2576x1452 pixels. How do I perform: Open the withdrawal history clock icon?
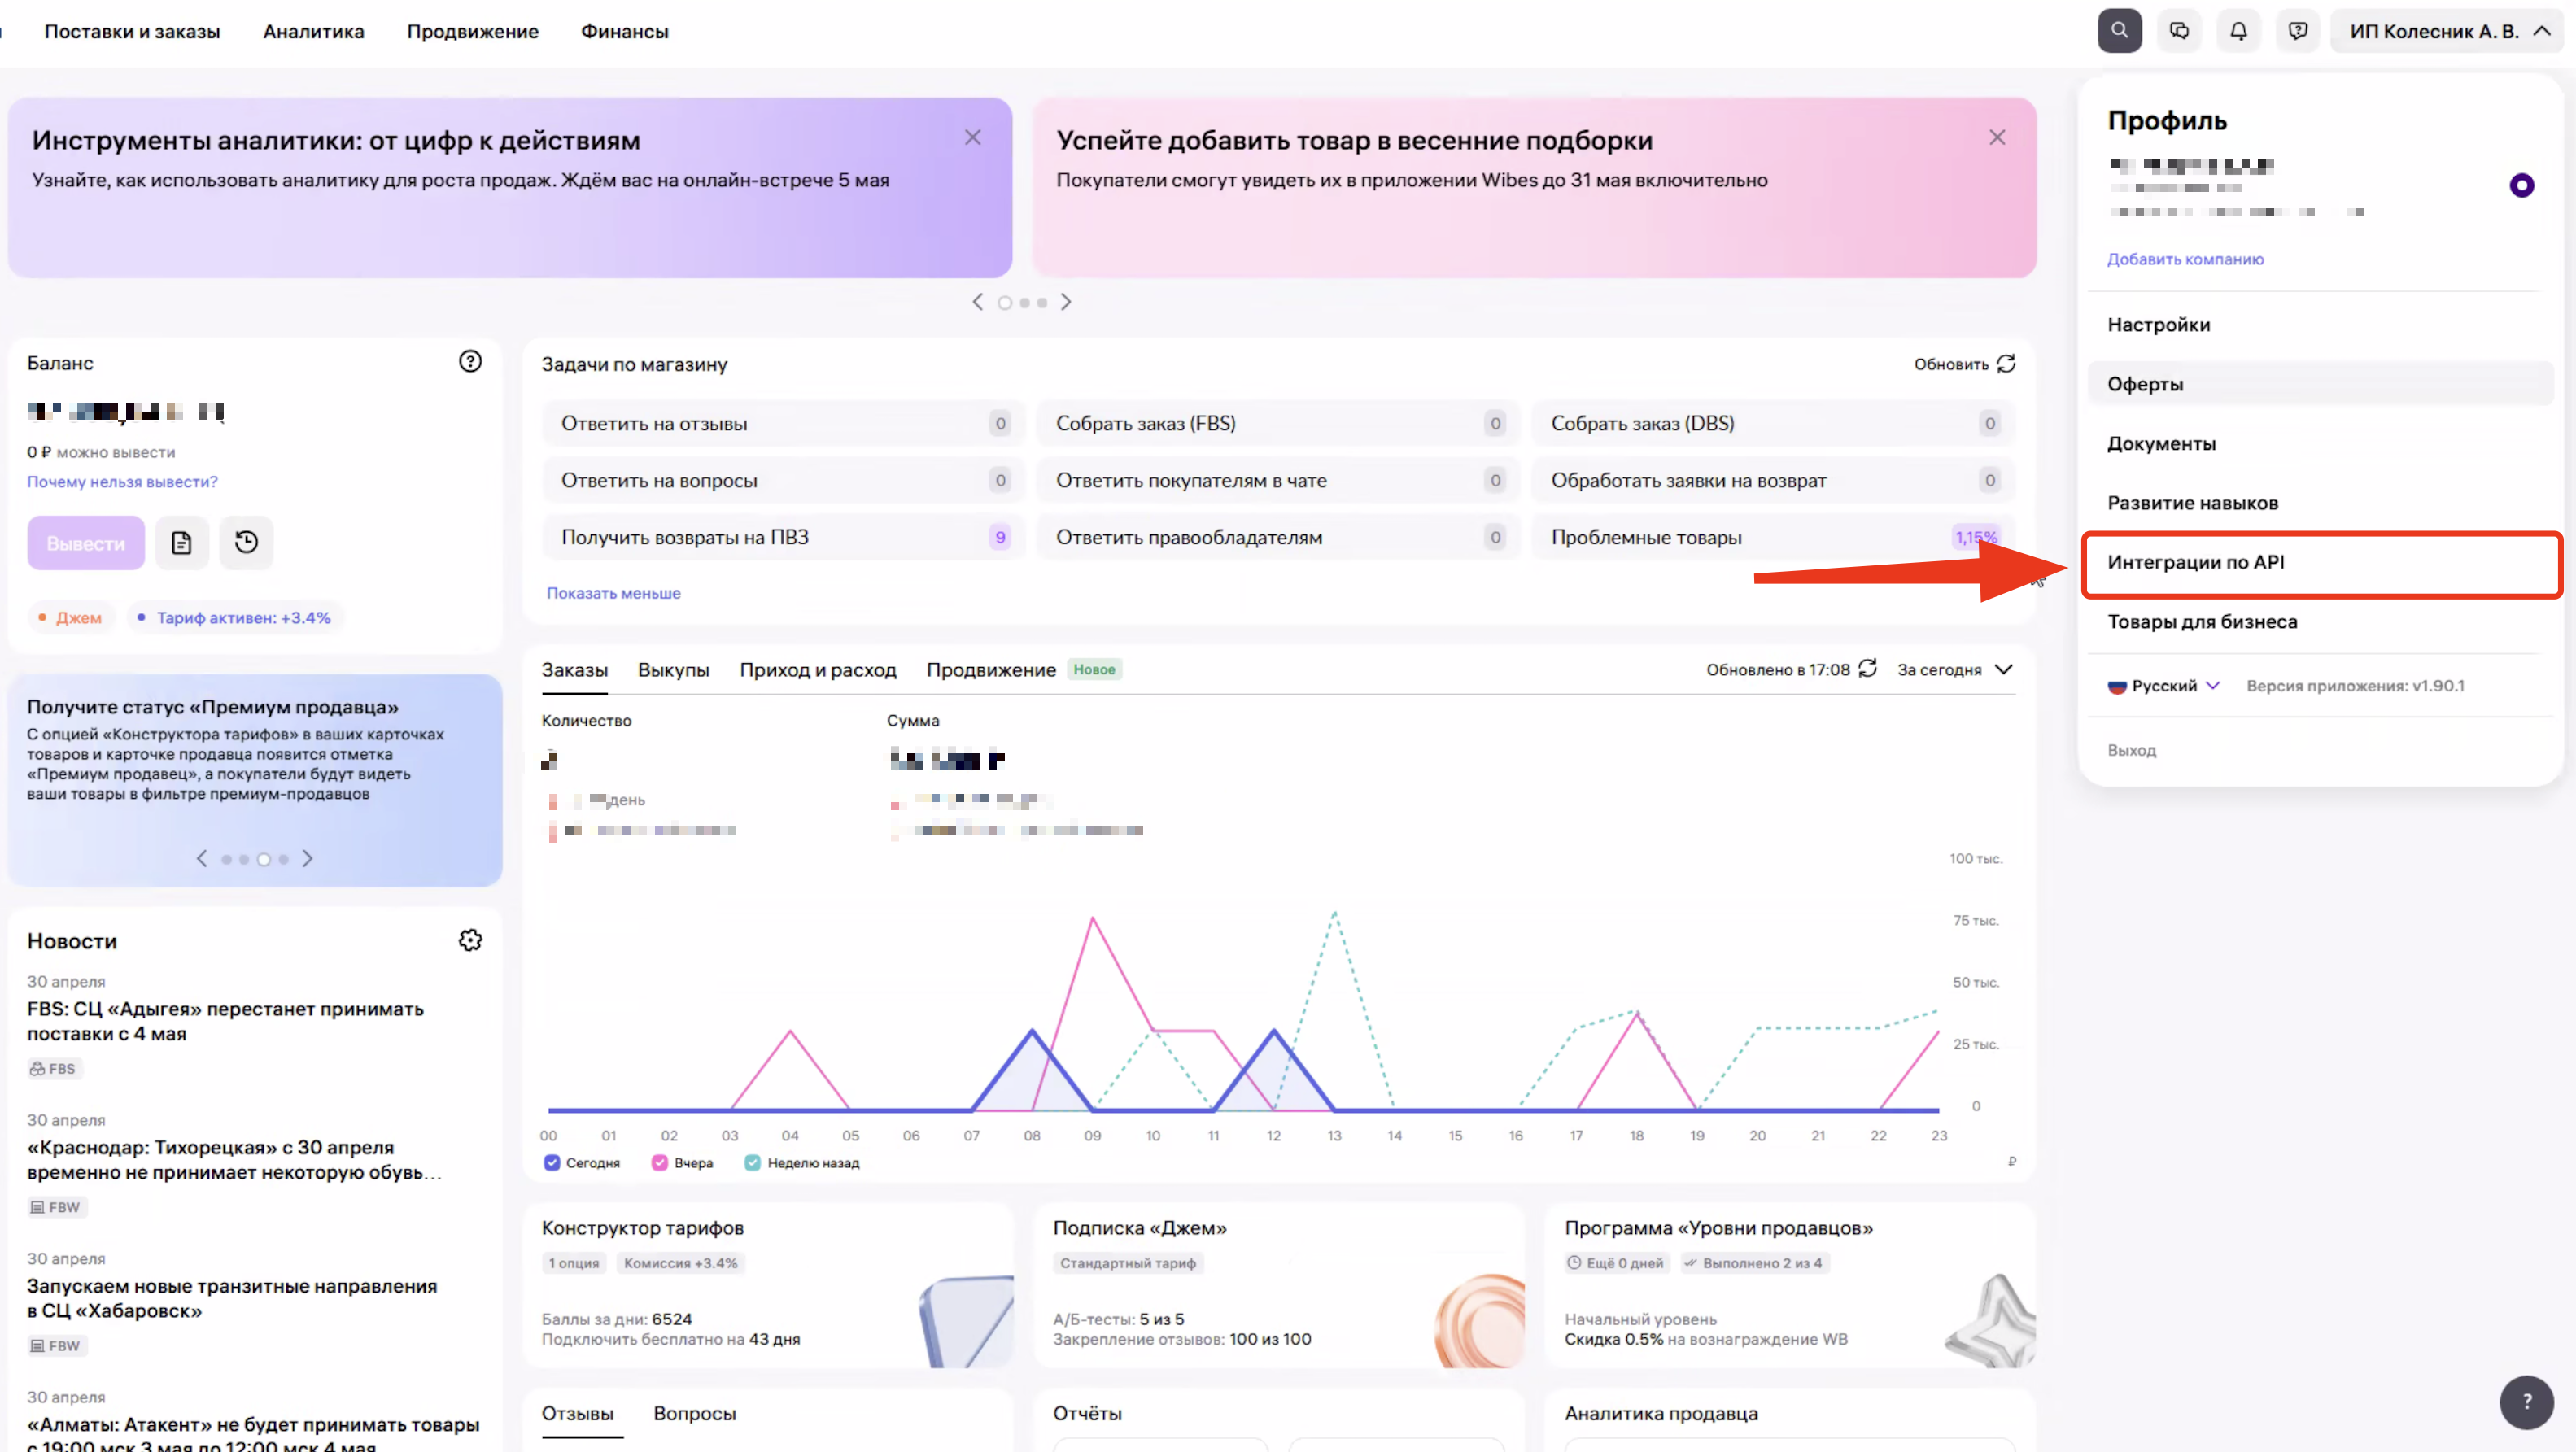[246, 543]
